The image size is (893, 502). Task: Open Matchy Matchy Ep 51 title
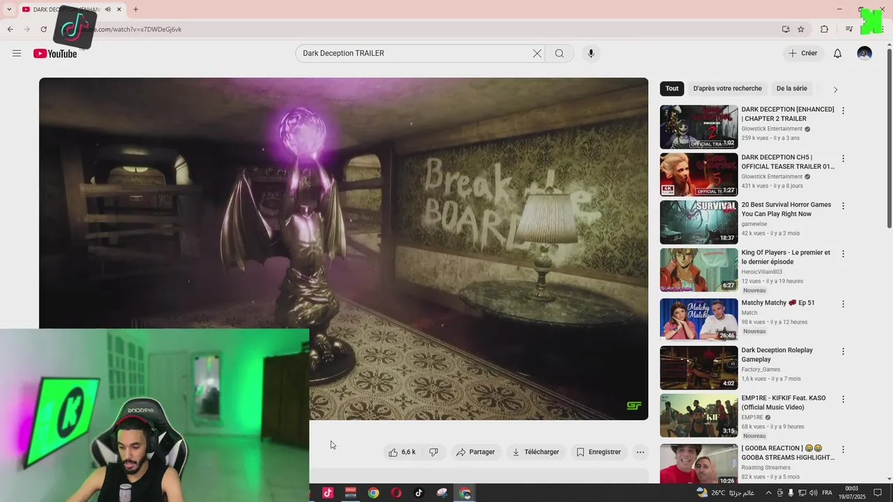[x=778, y=303]
